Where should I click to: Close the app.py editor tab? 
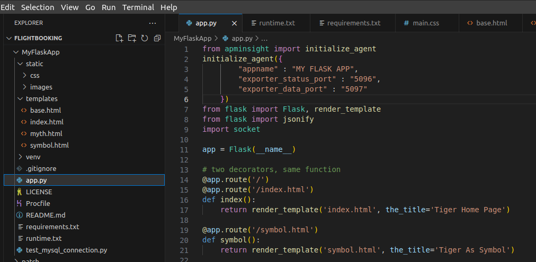pos(235,23)
